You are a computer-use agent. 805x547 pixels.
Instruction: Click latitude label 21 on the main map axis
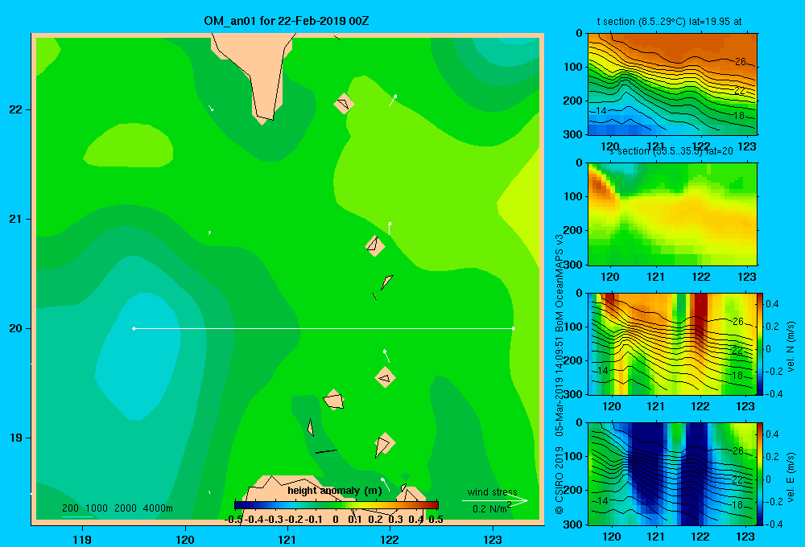[15, 219]
